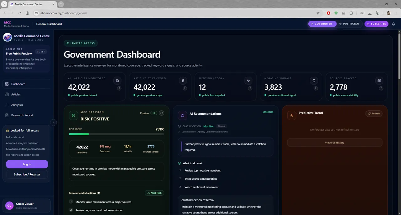Refresh the MCC Decision card
The image size is (401, 215).
(x=161, y=113)
